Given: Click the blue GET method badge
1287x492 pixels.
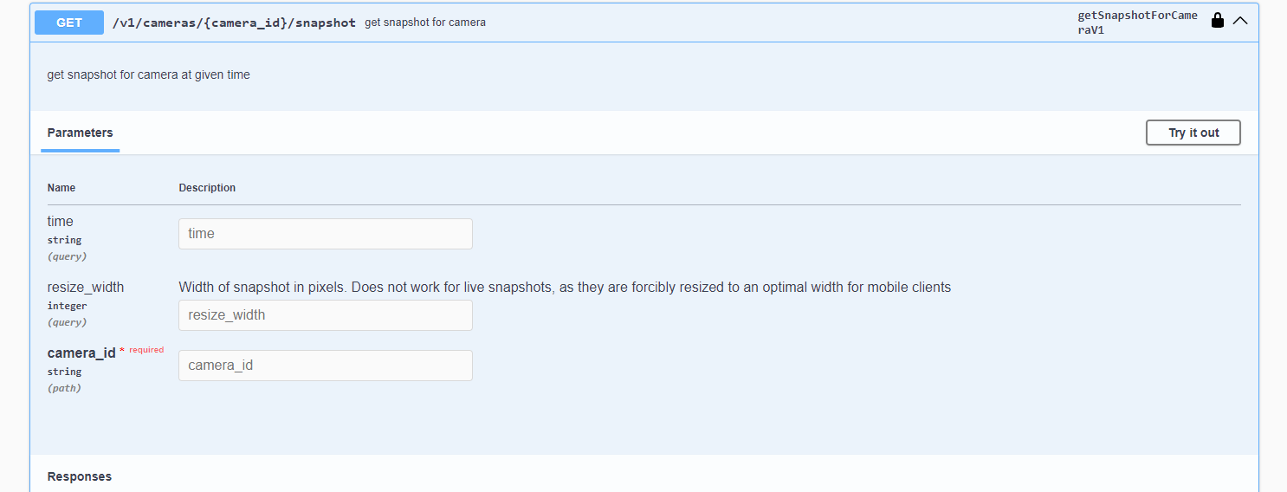Looking at the screenshot, I should pyautogui.click(x=69, y=23).
